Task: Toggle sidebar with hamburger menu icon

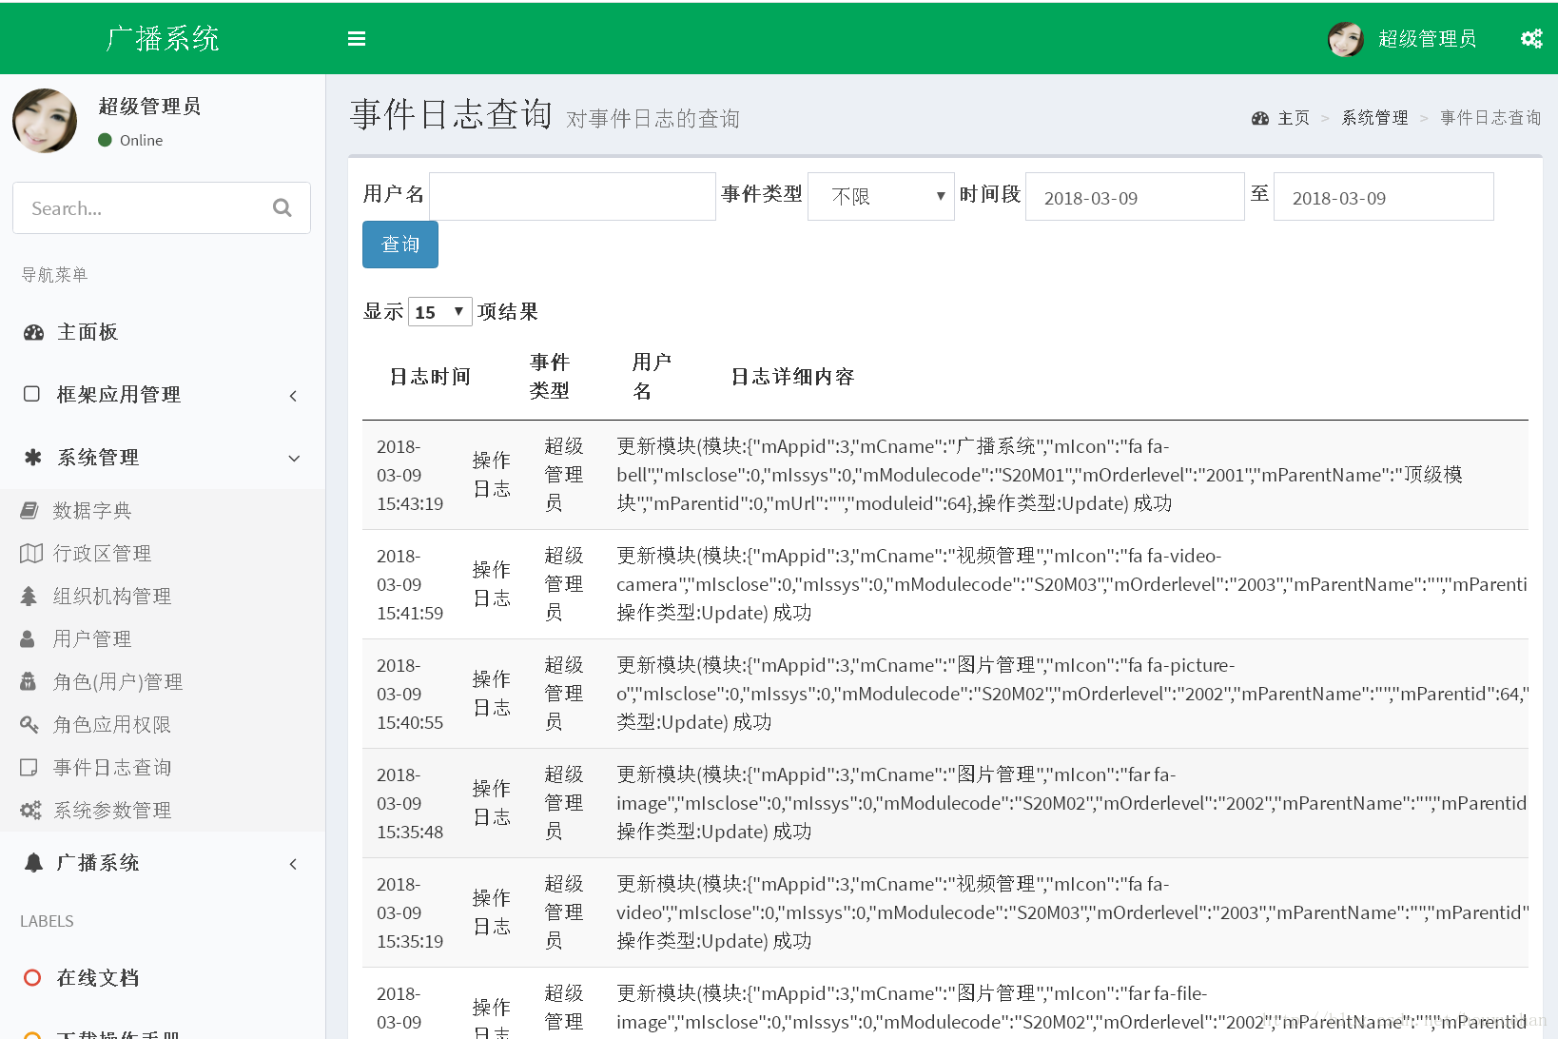Action: pos(357,39)
